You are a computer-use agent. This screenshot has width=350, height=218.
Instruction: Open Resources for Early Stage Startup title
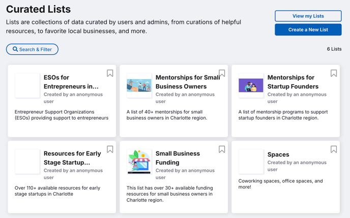point(72,158)
